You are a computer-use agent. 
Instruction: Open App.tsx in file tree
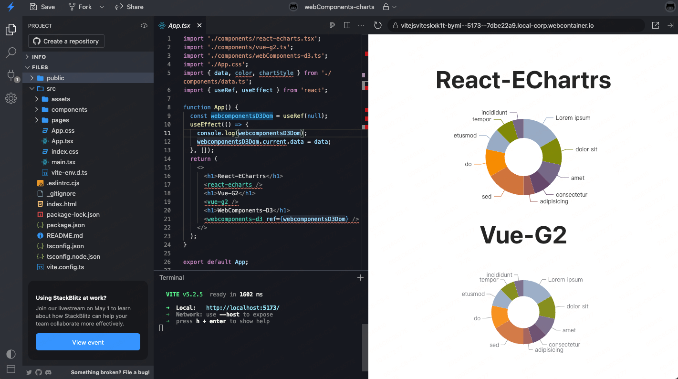coord(88,141)
